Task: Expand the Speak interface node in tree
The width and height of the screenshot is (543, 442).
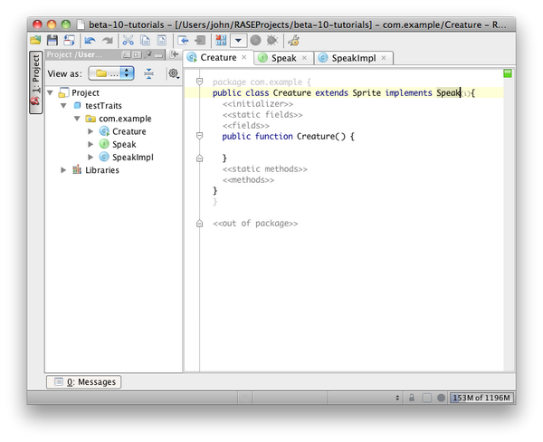Action: tap(90, 144)
